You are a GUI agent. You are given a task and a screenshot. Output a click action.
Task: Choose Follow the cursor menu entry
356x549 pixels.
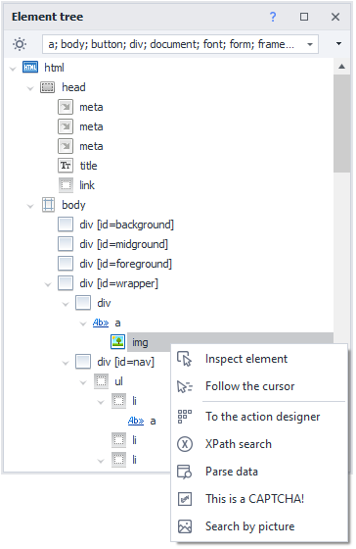(259, 386)
